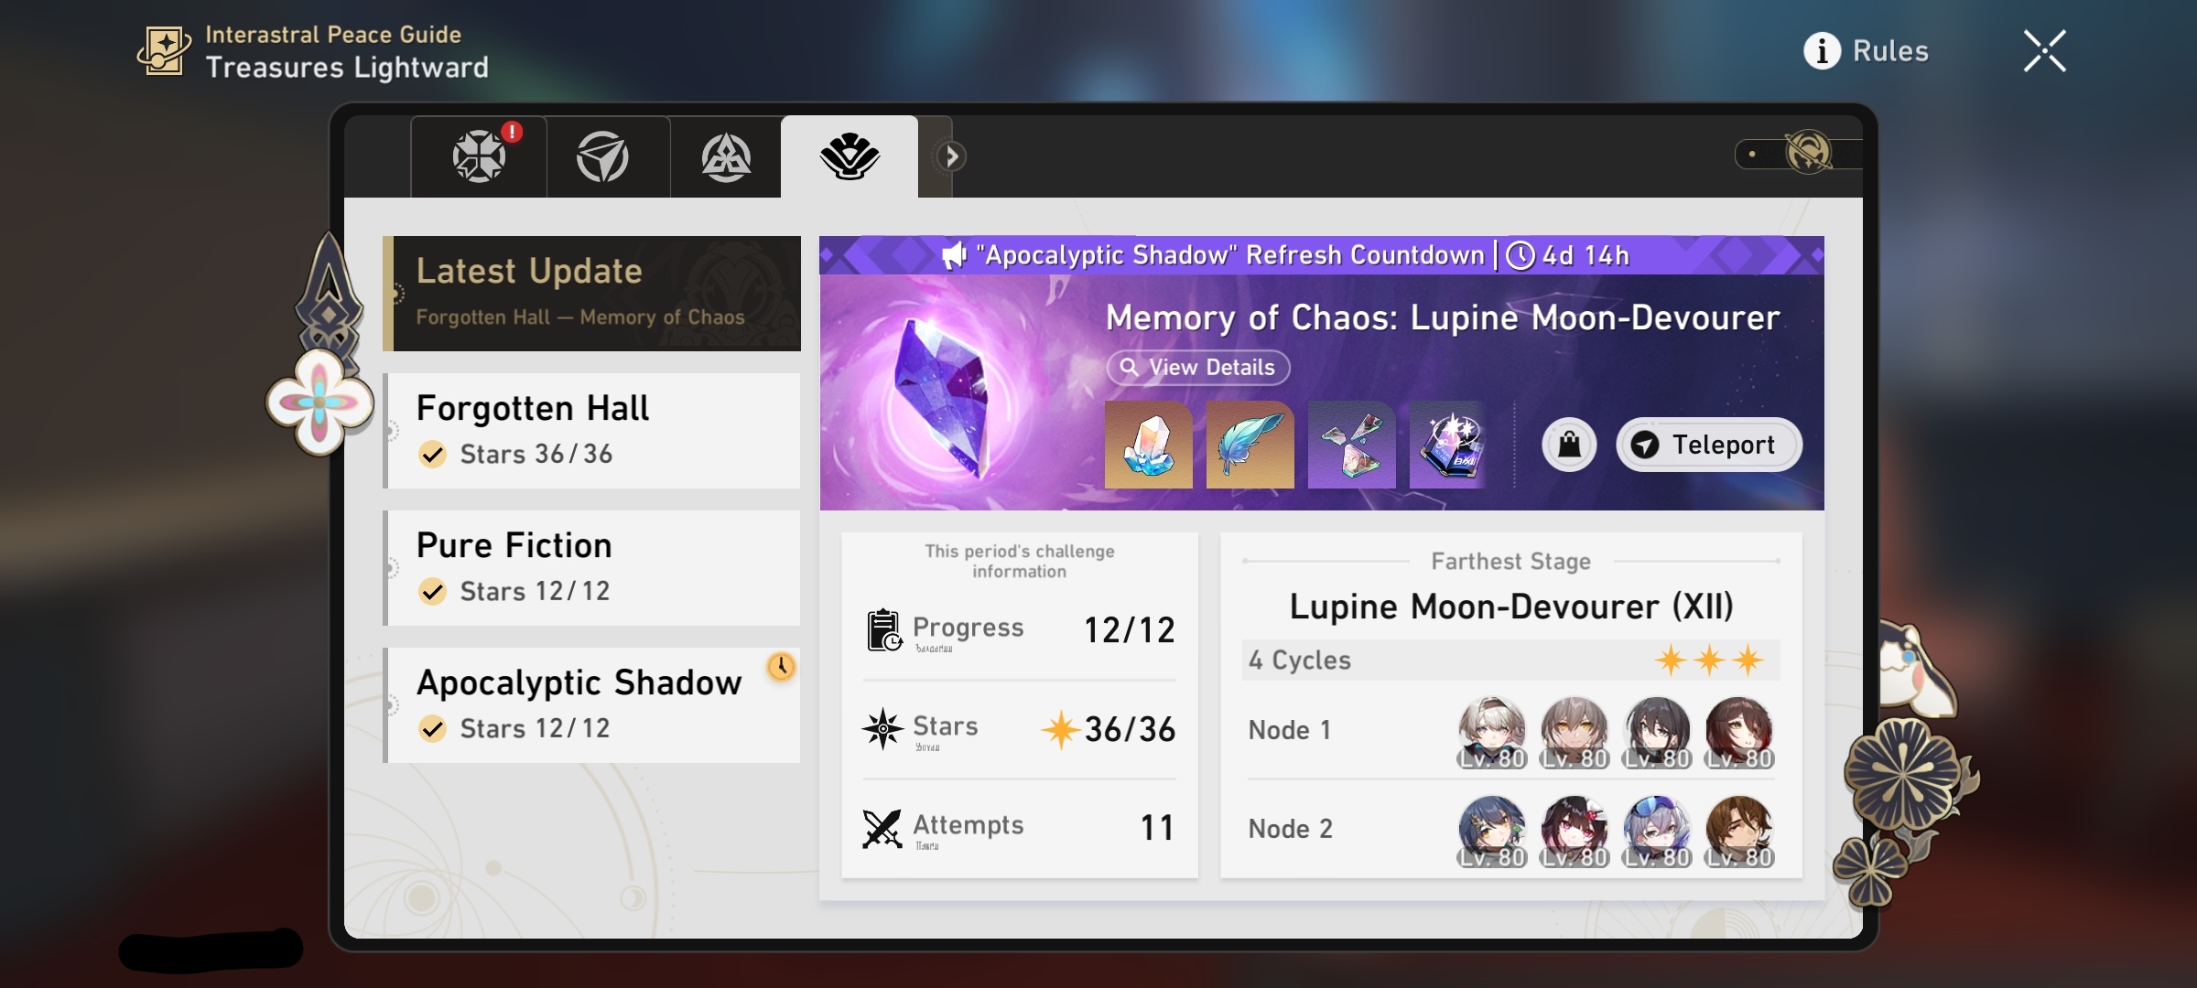Viewport: 2197px width, 988px height.
Task: Switch to the cube icon tab
Action: click(x=603, y=156)
